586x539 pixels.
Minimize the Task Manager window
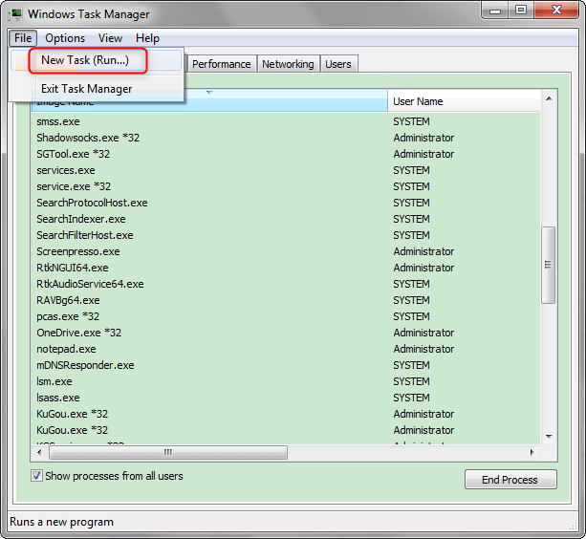pyautogui.click(x=495, y=11)
